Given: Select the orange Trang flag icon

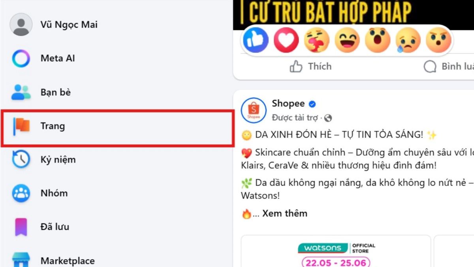Looking at the screenshot, I should [21, 126].
